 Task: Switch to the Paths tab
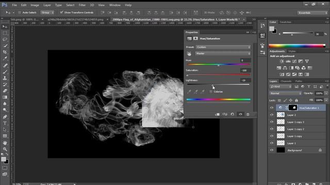point(299,81)
